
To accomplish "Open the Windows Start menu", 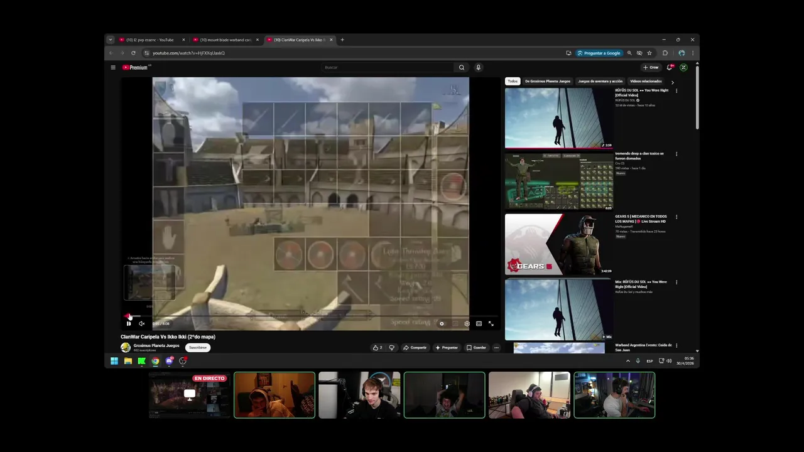I will pos(114,361).
